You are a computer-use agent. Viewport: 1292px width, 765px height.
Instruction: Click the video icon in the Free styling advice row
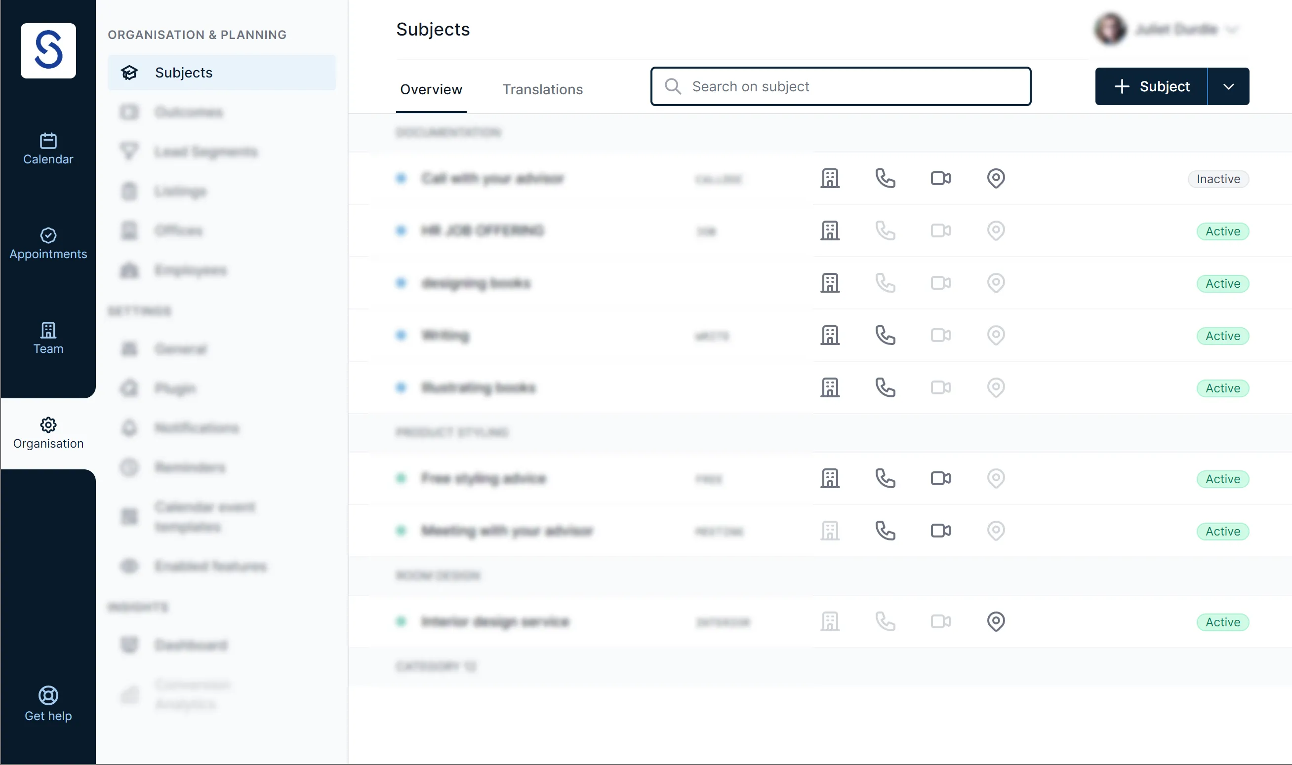point(940,478)
